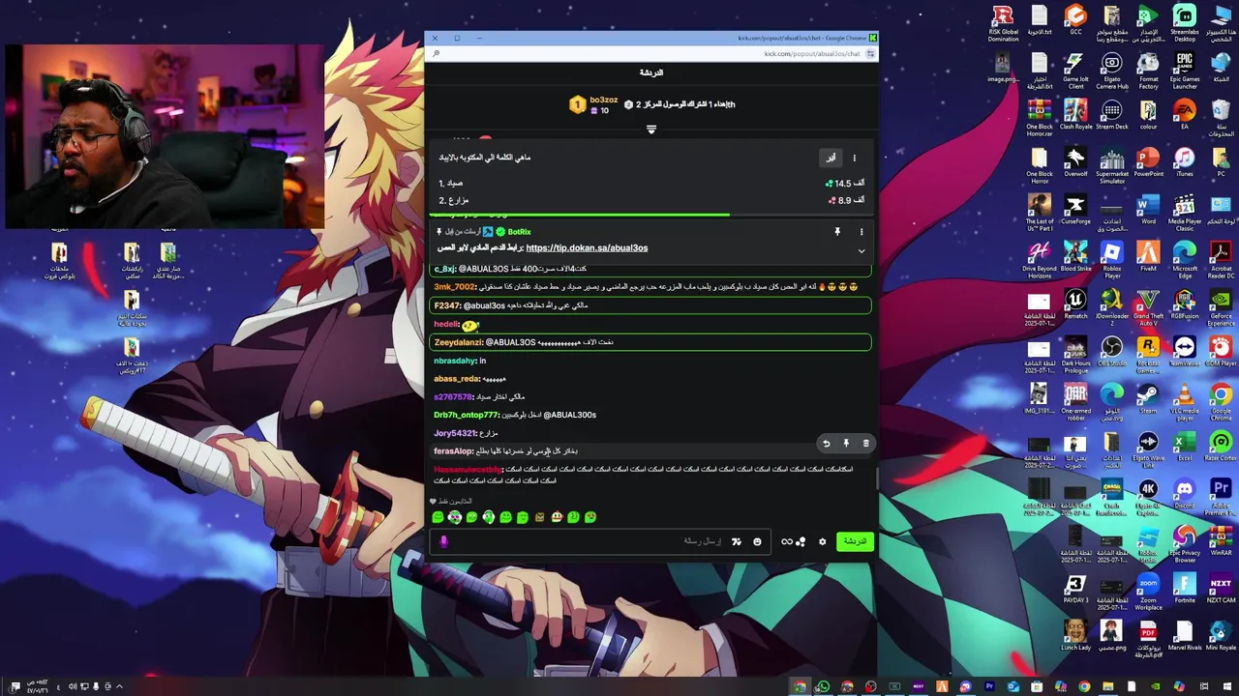Open the Stream Deck desktop shortcut
The image size is (1239, 696).
coord(1111,113)
